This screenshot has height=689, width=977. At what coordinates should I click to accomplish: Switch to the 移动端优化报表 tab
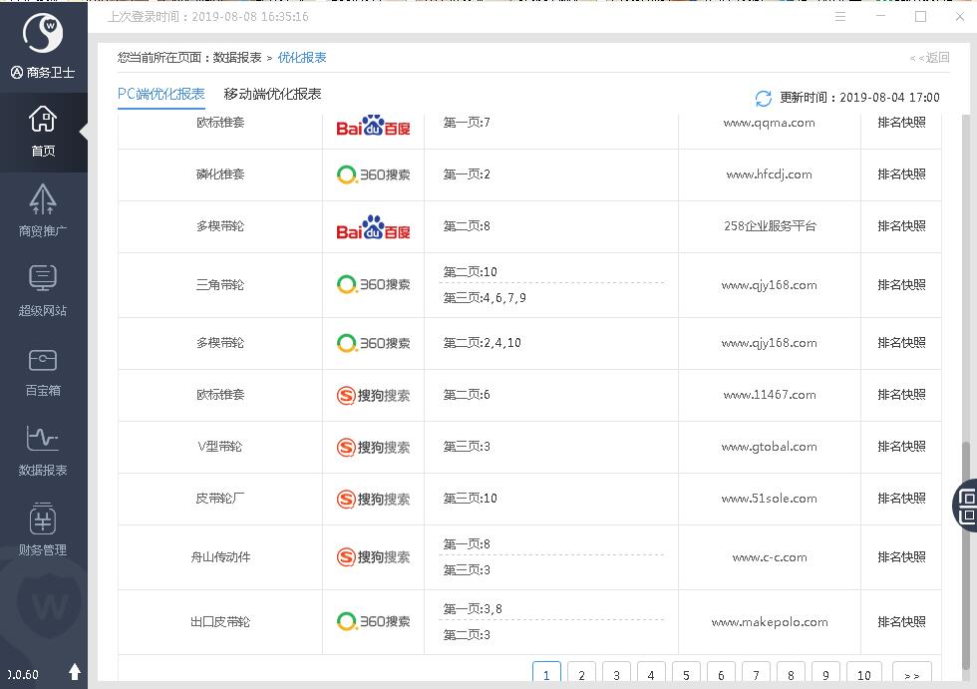tap(272, 94)
